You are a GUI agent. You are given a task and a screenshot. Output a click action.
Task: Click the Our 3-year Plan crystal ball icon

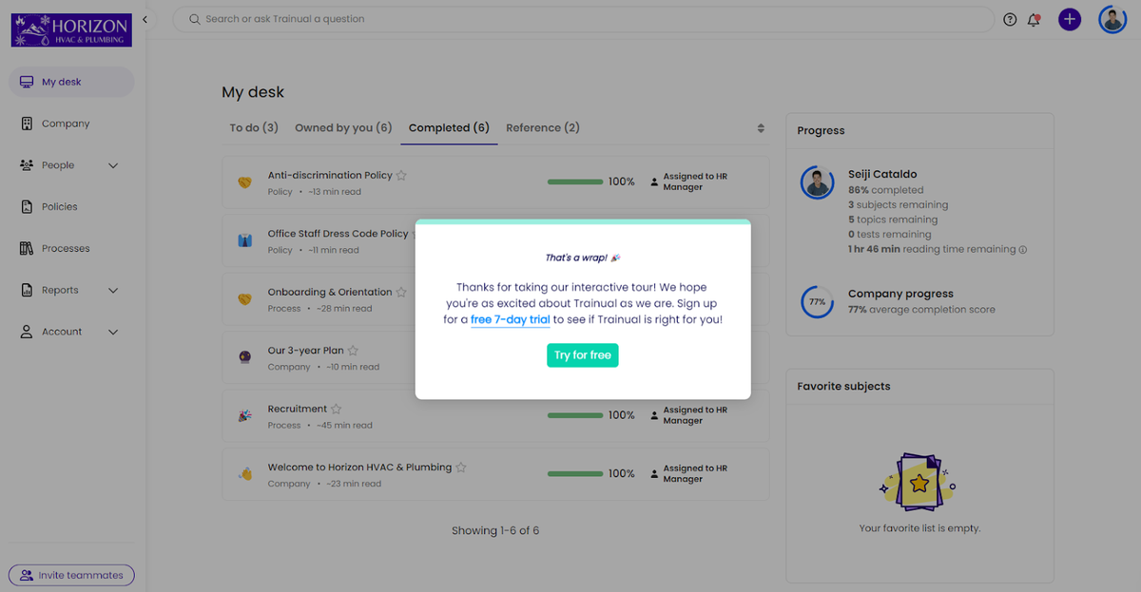click(244, 357)
